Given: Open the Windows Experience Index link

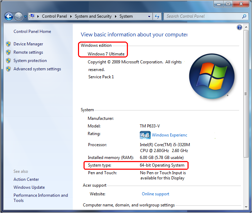Looking at the screenshot, I should 169,135.
